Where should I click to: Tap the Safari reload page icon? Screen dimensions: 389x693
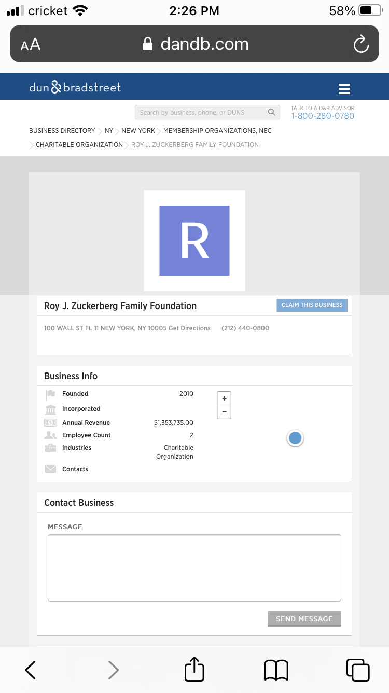[361, 44]
